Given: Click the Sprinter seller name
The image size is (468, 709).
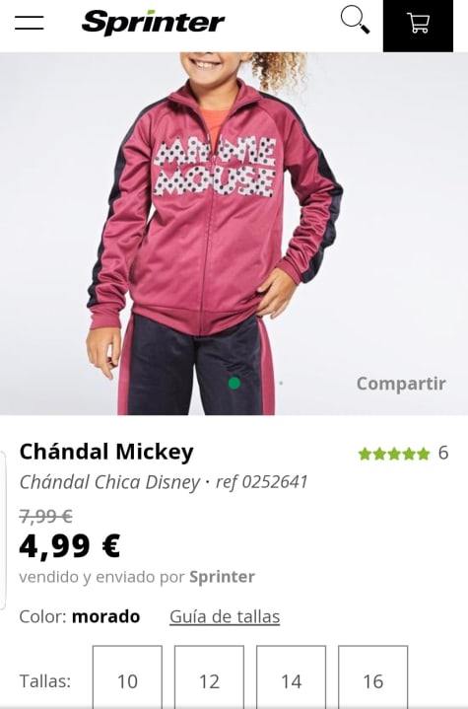Looking at the screenshot, I should [x=222, y=577].
